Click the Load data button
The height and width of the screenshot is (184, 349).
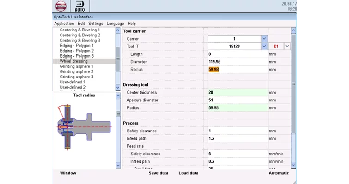[189, 173]
